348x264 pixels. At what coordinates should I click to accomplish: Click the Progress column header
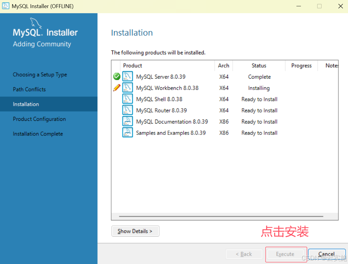302,65
